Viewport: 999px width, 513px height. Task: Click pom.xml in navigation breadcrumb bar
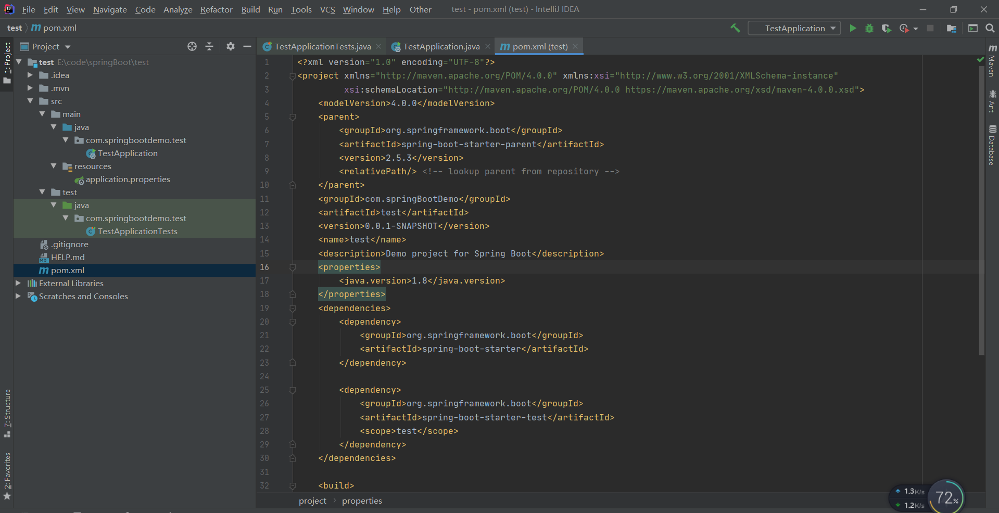click(59, 28)
